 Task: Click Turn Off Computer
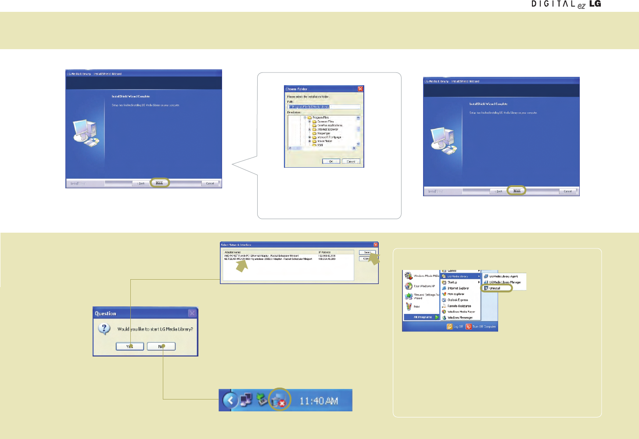coord(481,327)
